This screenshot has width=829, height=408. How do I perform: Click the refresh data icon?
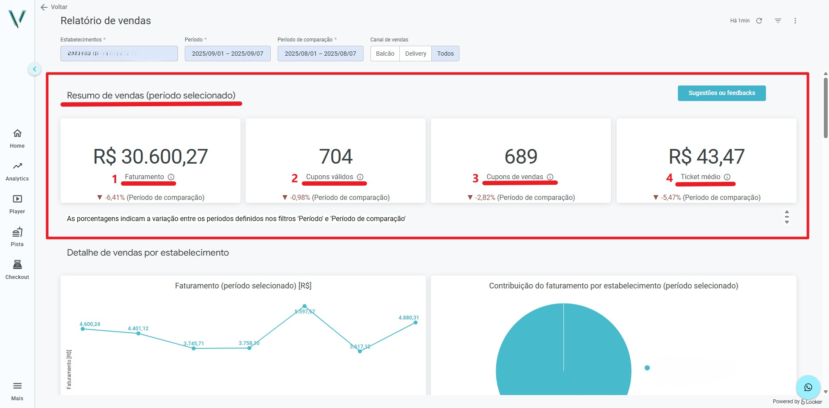[759, 21]
